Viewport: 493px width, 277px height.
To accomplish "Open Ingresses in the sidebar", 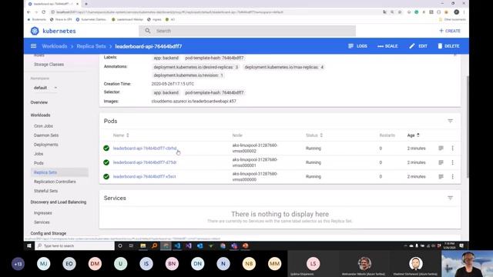I will click(43, 213).
